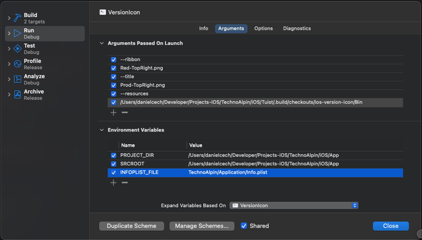The height and width of the screenshot is (240, 422).
Task: Click the Test diamond icon
Action: pyautogui.click(x=18, y=49)
